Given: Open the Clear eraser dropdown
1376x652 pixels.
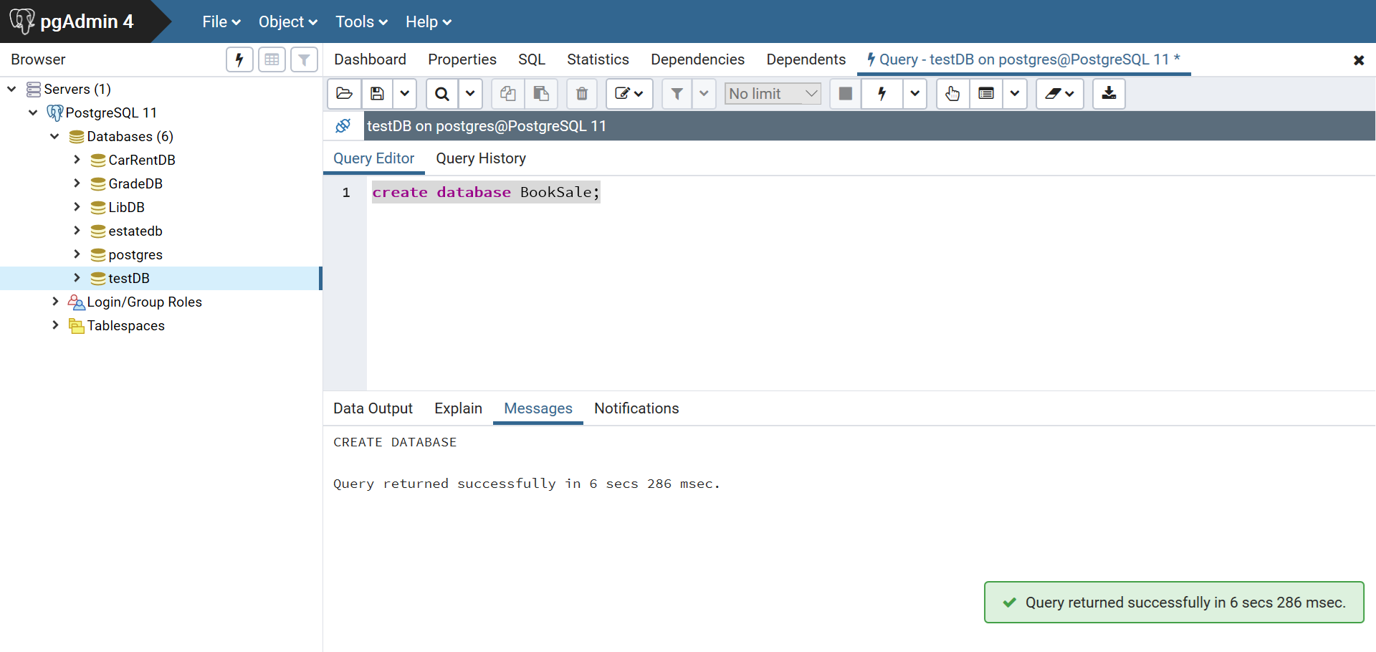Looking at the screenshot, I should 1060,94.
